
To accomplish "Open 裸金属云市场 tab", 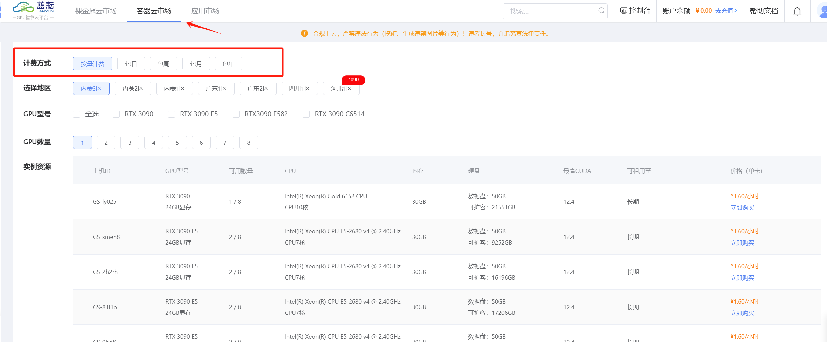I will (x=96, y=11).
